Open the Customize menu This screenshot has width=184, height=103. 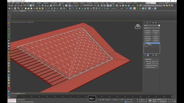75,3
